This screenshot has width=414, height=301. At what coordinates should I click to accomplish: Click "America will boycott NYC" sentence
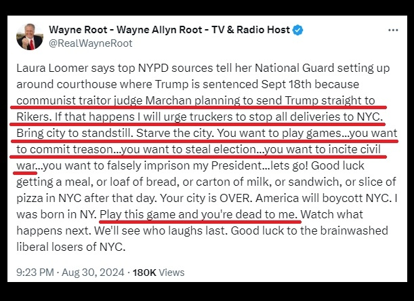click(331, 198)
